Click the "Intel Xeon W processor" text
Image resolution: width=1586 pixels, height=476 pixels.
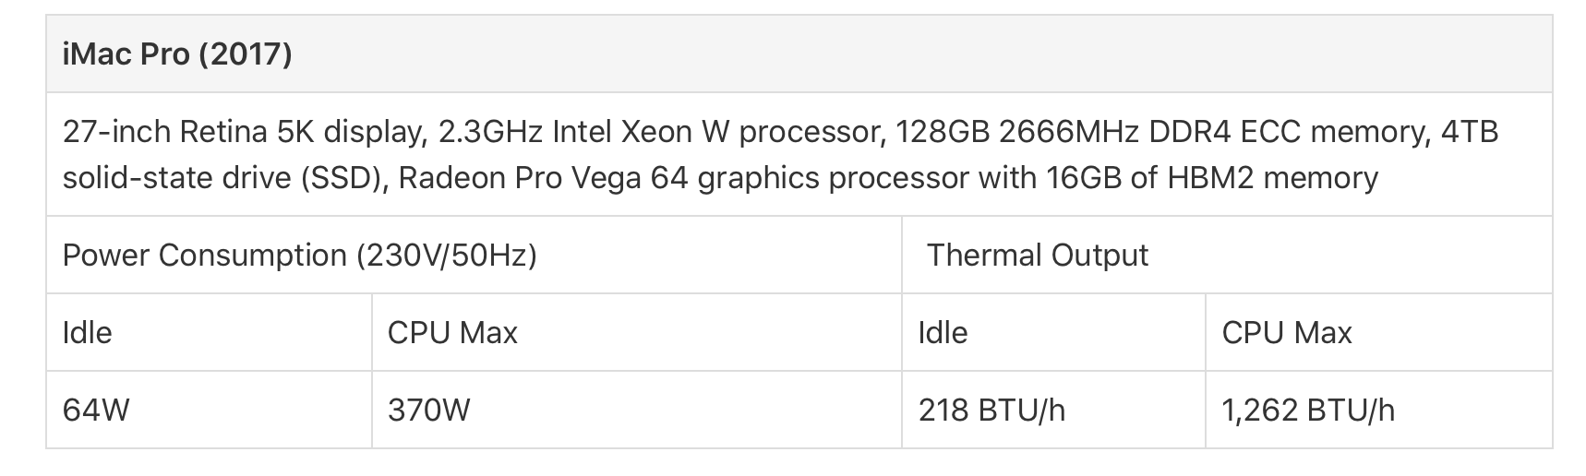715,133
